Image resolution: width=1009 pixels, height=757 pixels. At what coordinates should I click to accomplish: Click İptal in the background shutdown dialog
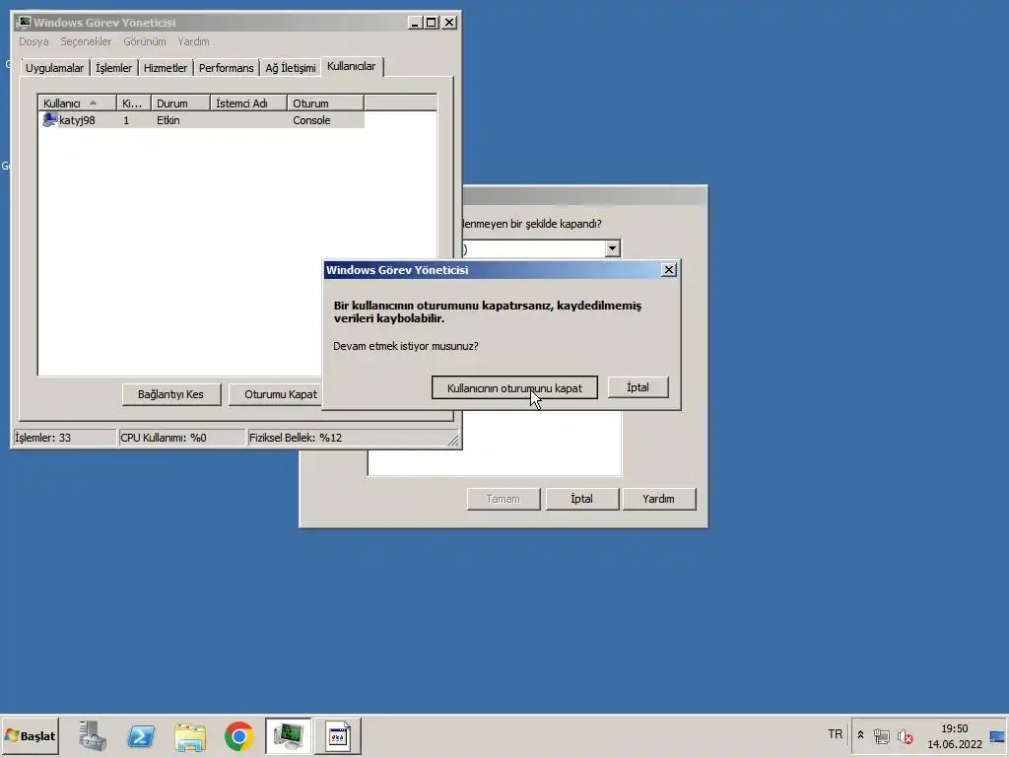581,499
